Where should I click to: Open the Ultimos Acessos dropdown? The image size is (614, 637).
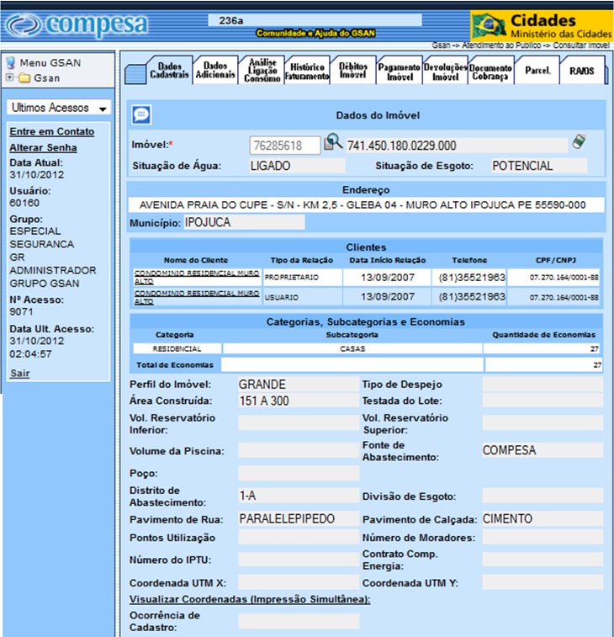click(x=59, y=109)
